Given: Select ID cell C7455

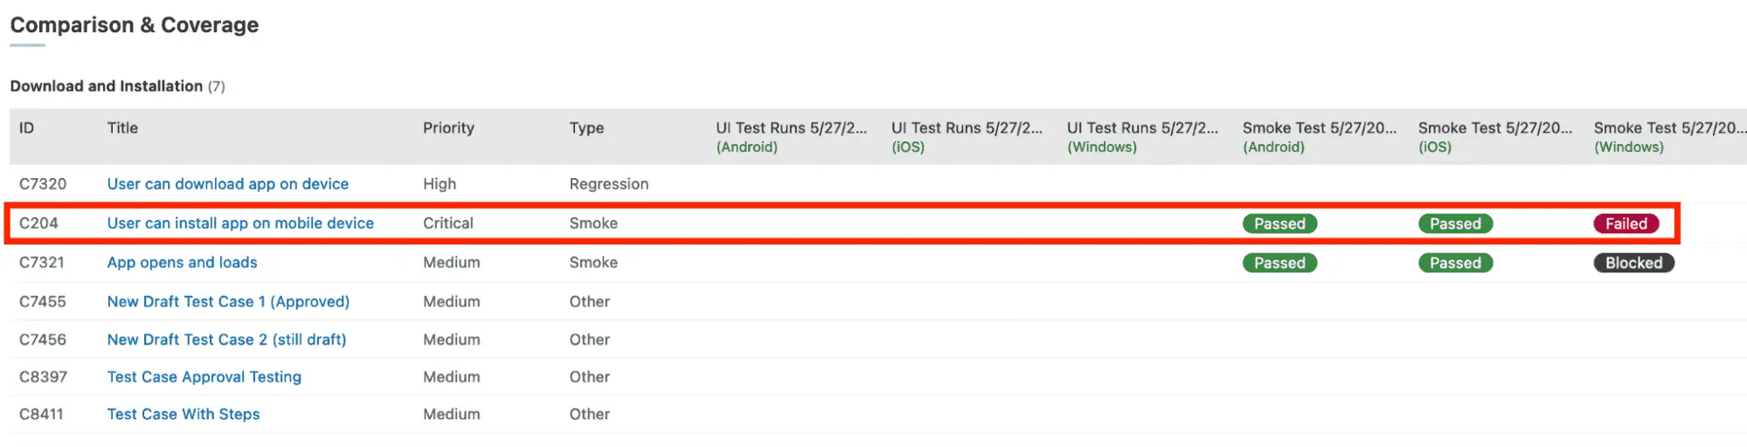Looking at the screenshot, I should (x=43, y=302).
